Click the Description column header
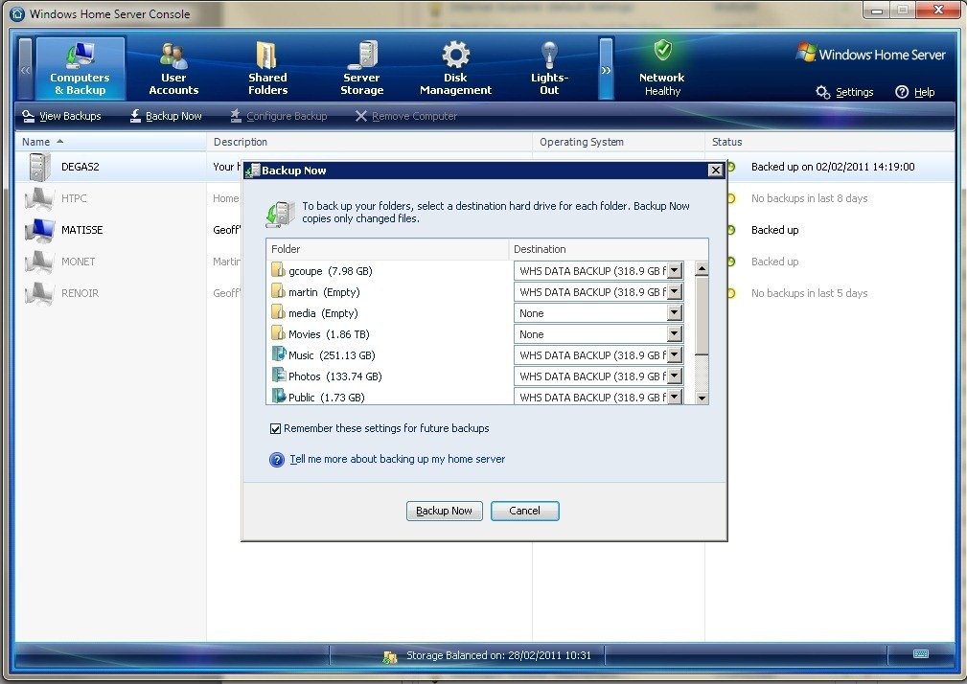 pos(369,142)
